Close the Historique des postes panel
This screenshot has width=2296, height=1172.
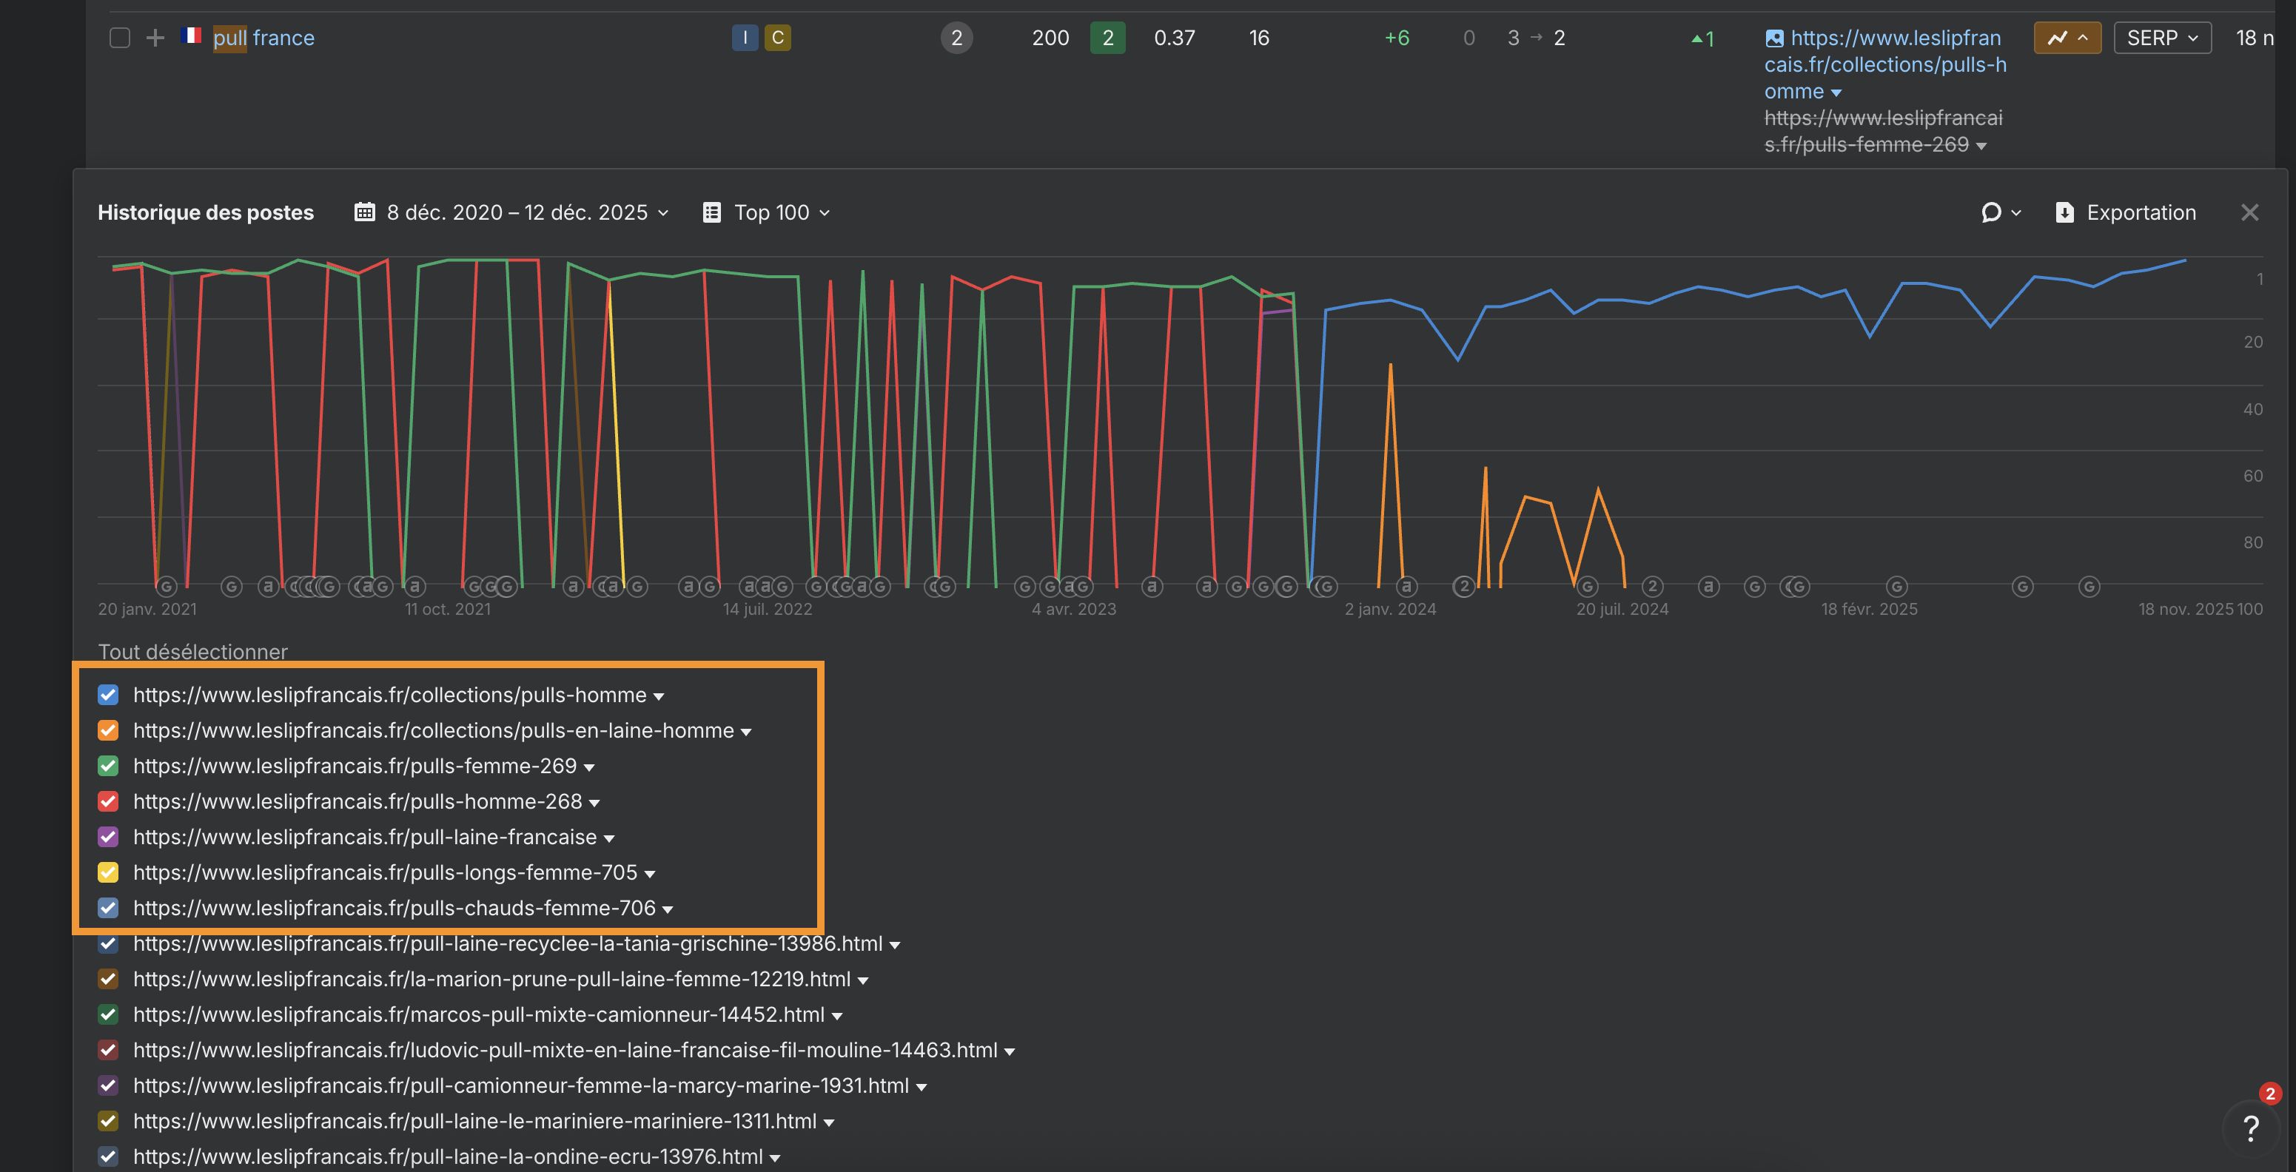coord(2251,212)
